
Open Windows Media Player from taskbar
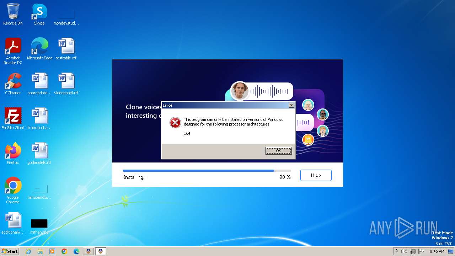(52, 251)
